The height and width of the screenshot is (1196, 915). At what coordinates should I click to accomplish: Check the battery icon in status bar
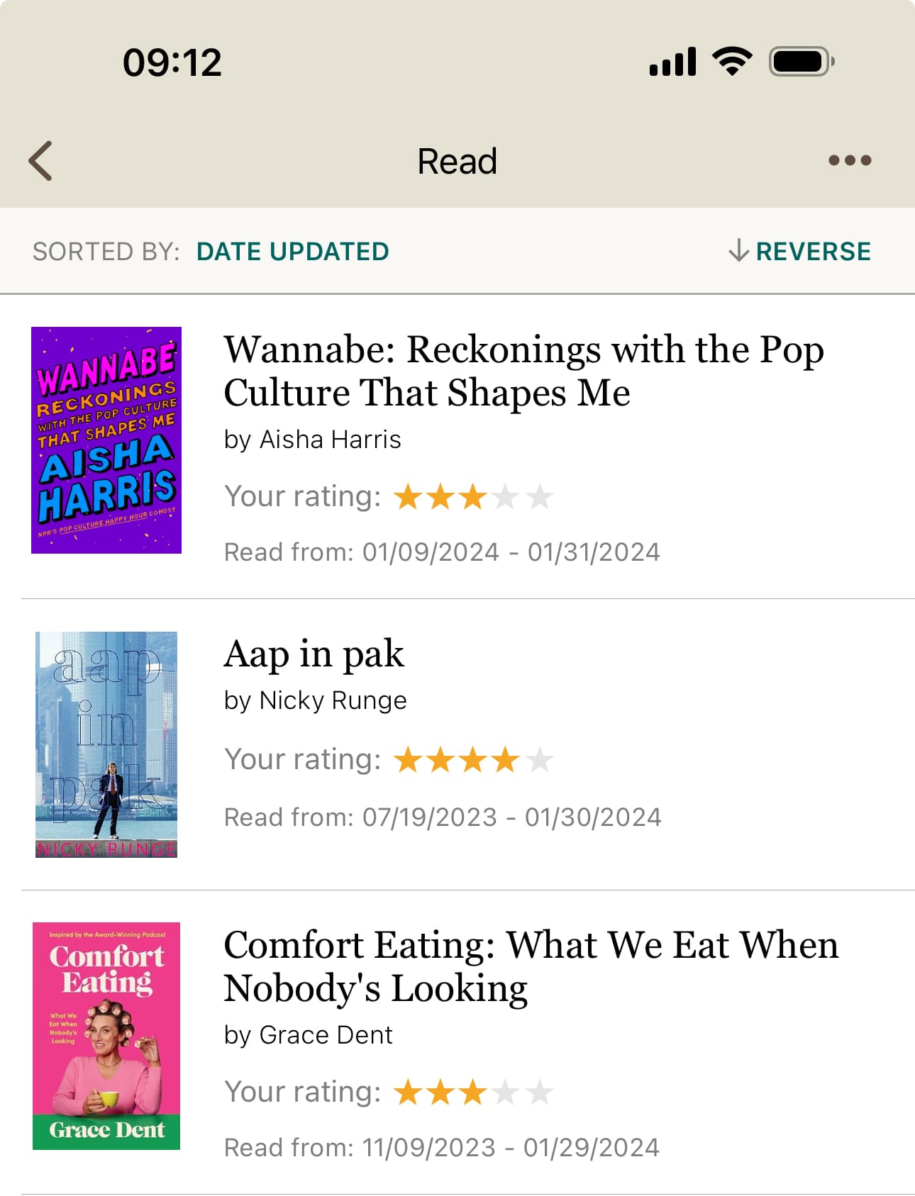click(802, 62)
